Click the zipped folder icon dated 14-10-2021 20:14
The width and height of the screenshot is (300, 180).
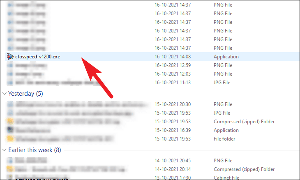[10, 169]
